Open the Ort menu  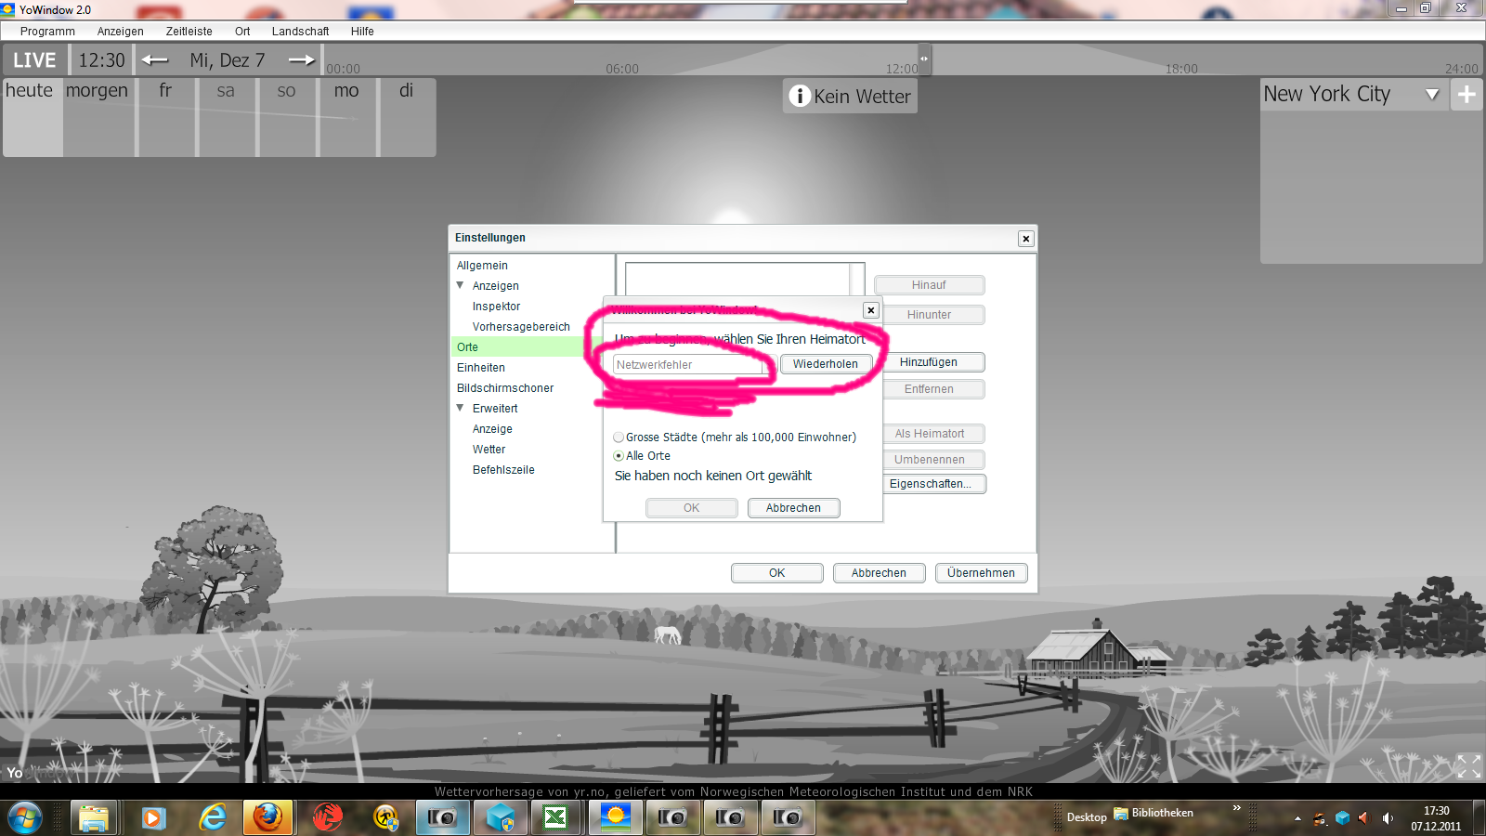point(242,32)
